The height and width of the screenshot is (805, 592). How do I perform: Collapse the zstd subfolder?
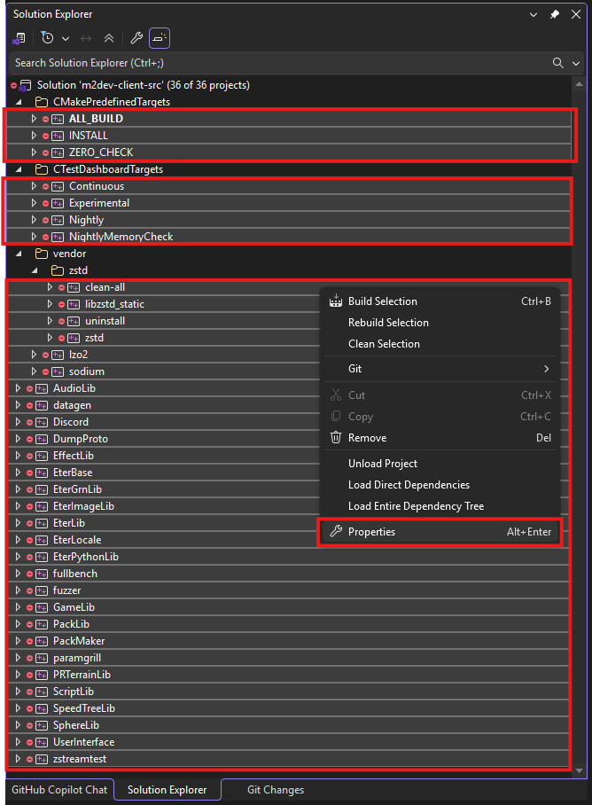(35, 270)
